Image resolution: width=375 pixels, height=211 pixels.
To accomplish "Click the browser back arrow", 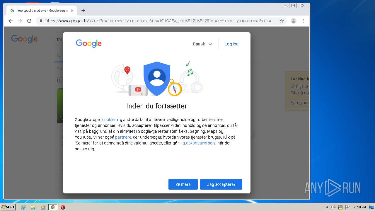I will pos(11,21).
